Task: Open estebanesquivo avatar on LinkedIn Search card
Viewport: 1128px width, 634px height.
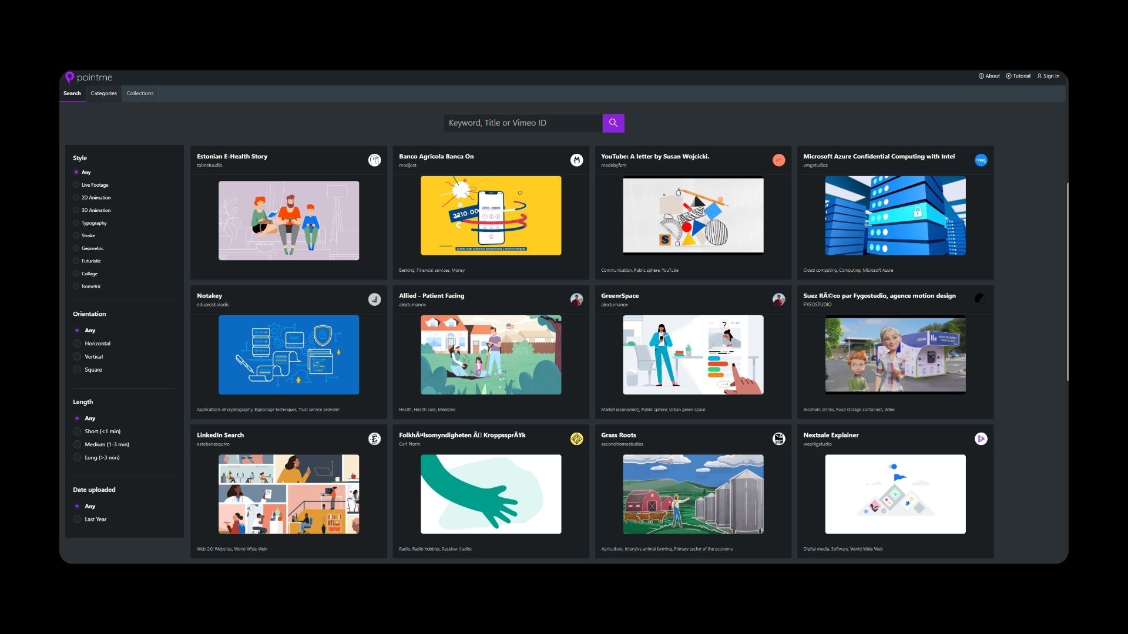Action: tap(374, 439)
